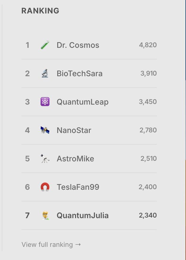The height and width of the screenshot is (260, 186).
Task: Click the highlighted QuantumJulia username
Action: [x=83, y=215]
